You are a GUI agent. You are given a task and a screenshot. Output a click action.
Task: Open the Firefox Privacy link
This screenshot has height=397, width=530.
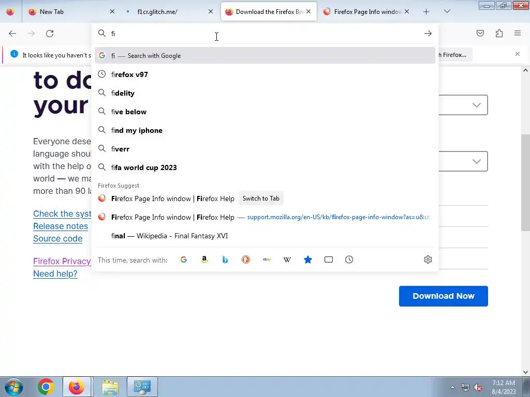coord(62,261)
